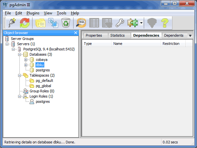Click the postgres login role user icon
The image size is (197, 148).
32,102
